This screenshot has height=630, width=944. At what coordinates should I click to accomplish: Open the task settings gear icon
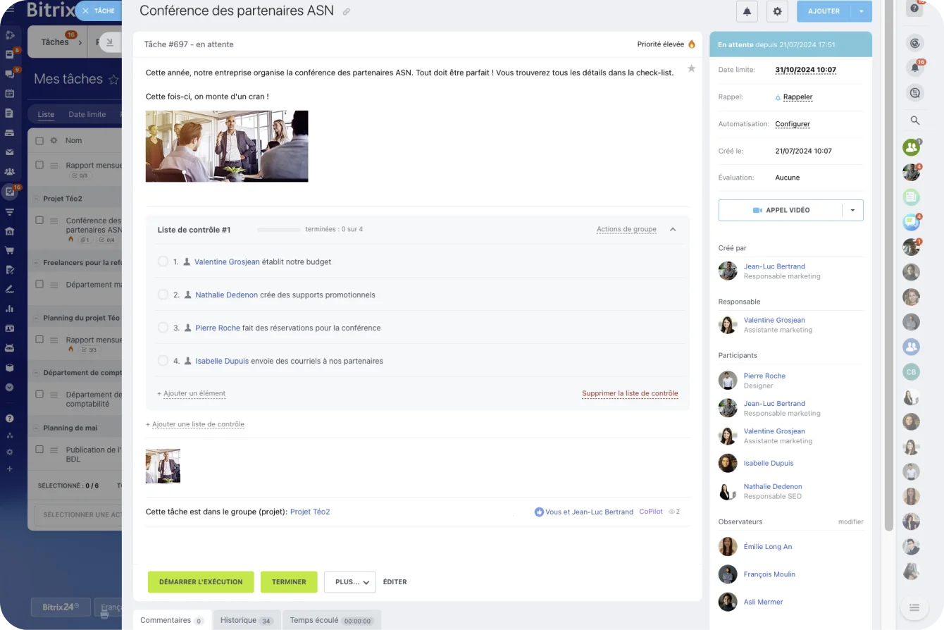point(777,11)
